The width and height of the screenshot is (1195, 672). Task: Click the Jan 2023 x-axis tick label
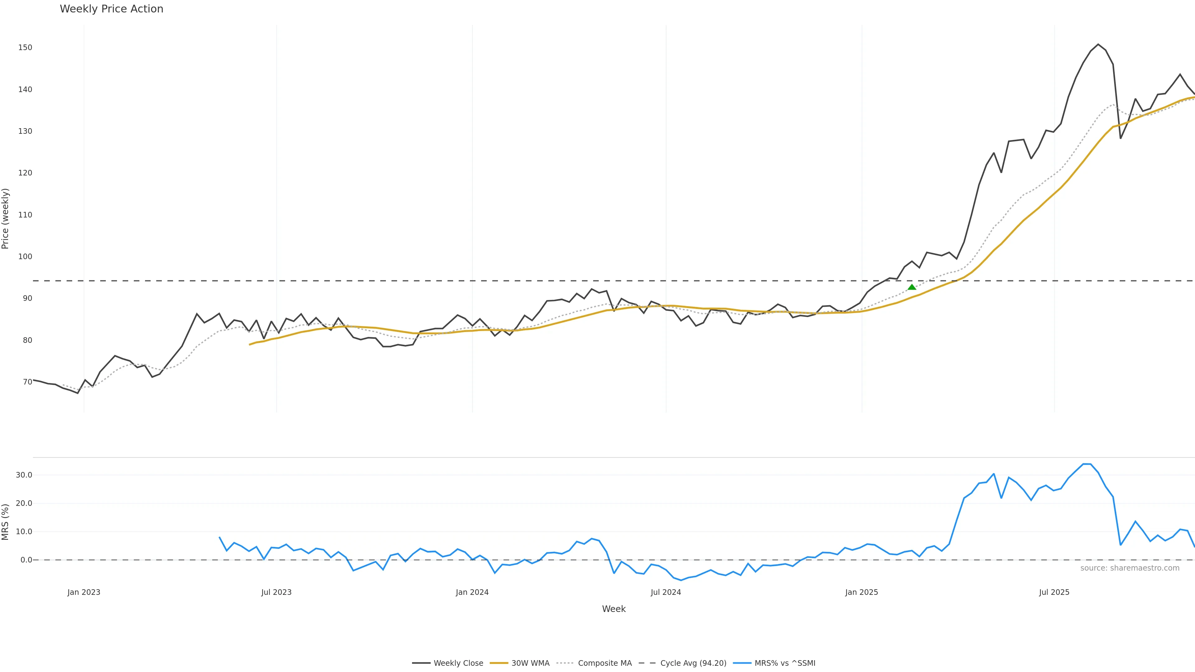[83, 592]
